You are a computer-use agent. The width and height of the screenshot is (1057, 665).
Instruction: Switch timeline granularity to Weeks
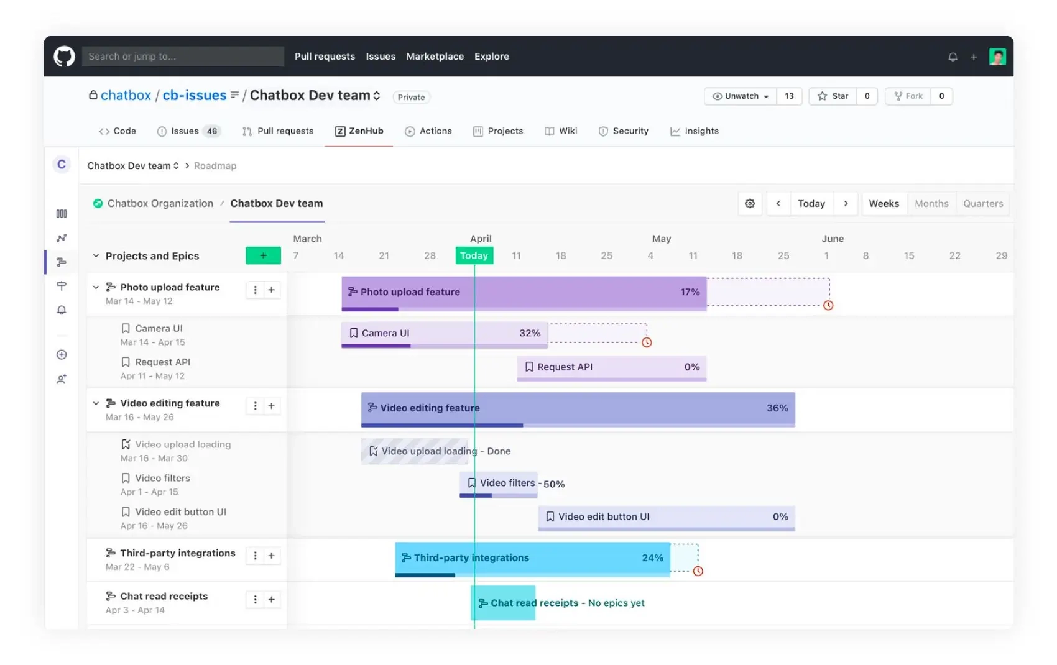[884, 204]
